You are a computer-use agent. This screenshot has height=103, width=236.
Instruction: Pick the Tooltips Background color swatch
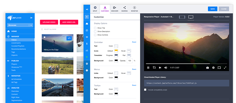116,94
